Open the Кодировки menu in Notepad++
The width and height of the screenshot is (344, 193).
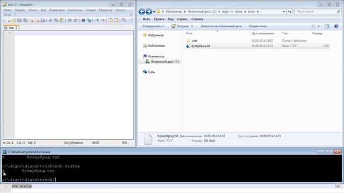pos(57,10)
